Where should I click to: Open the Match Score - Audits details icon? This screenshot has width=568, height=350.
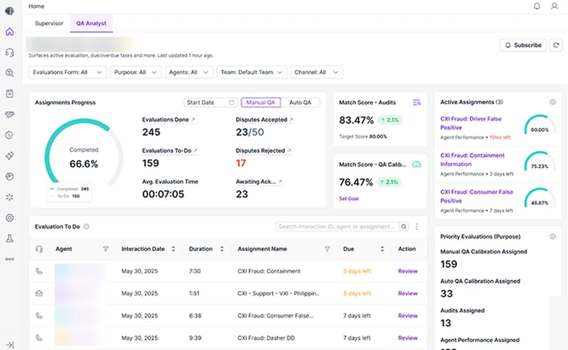(417, 102)
